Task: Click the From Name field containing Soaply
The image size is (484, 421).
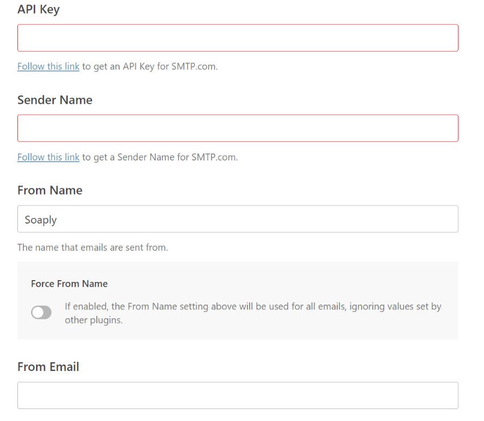Action: coord(238,219)
